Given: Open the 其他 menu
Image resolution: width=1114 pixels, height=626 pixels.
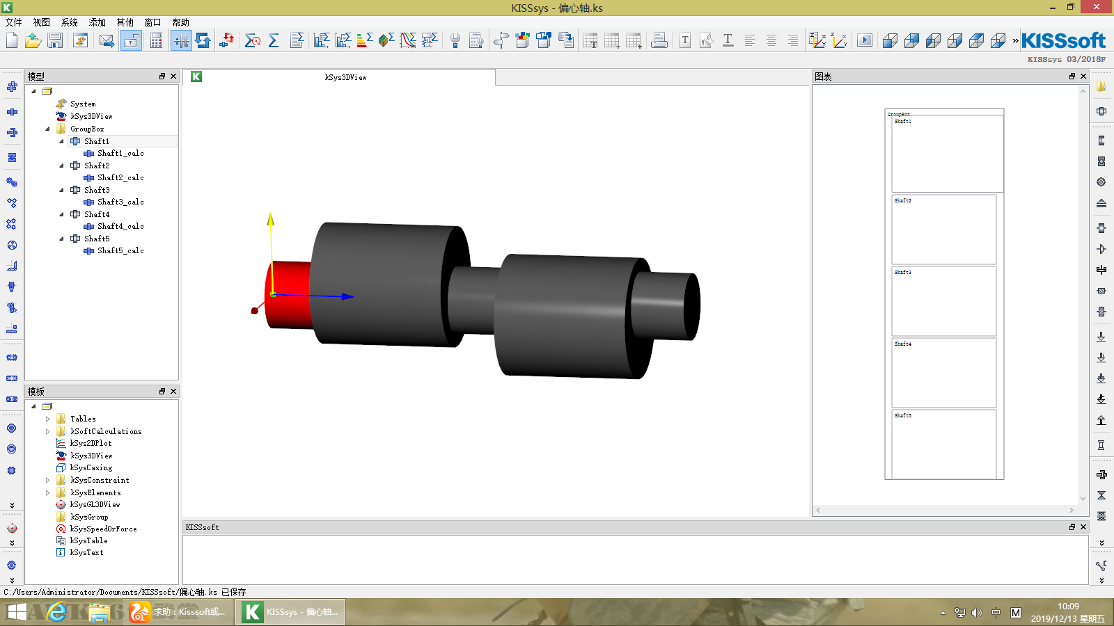Looking at the screenshot, I should [125, 22].
